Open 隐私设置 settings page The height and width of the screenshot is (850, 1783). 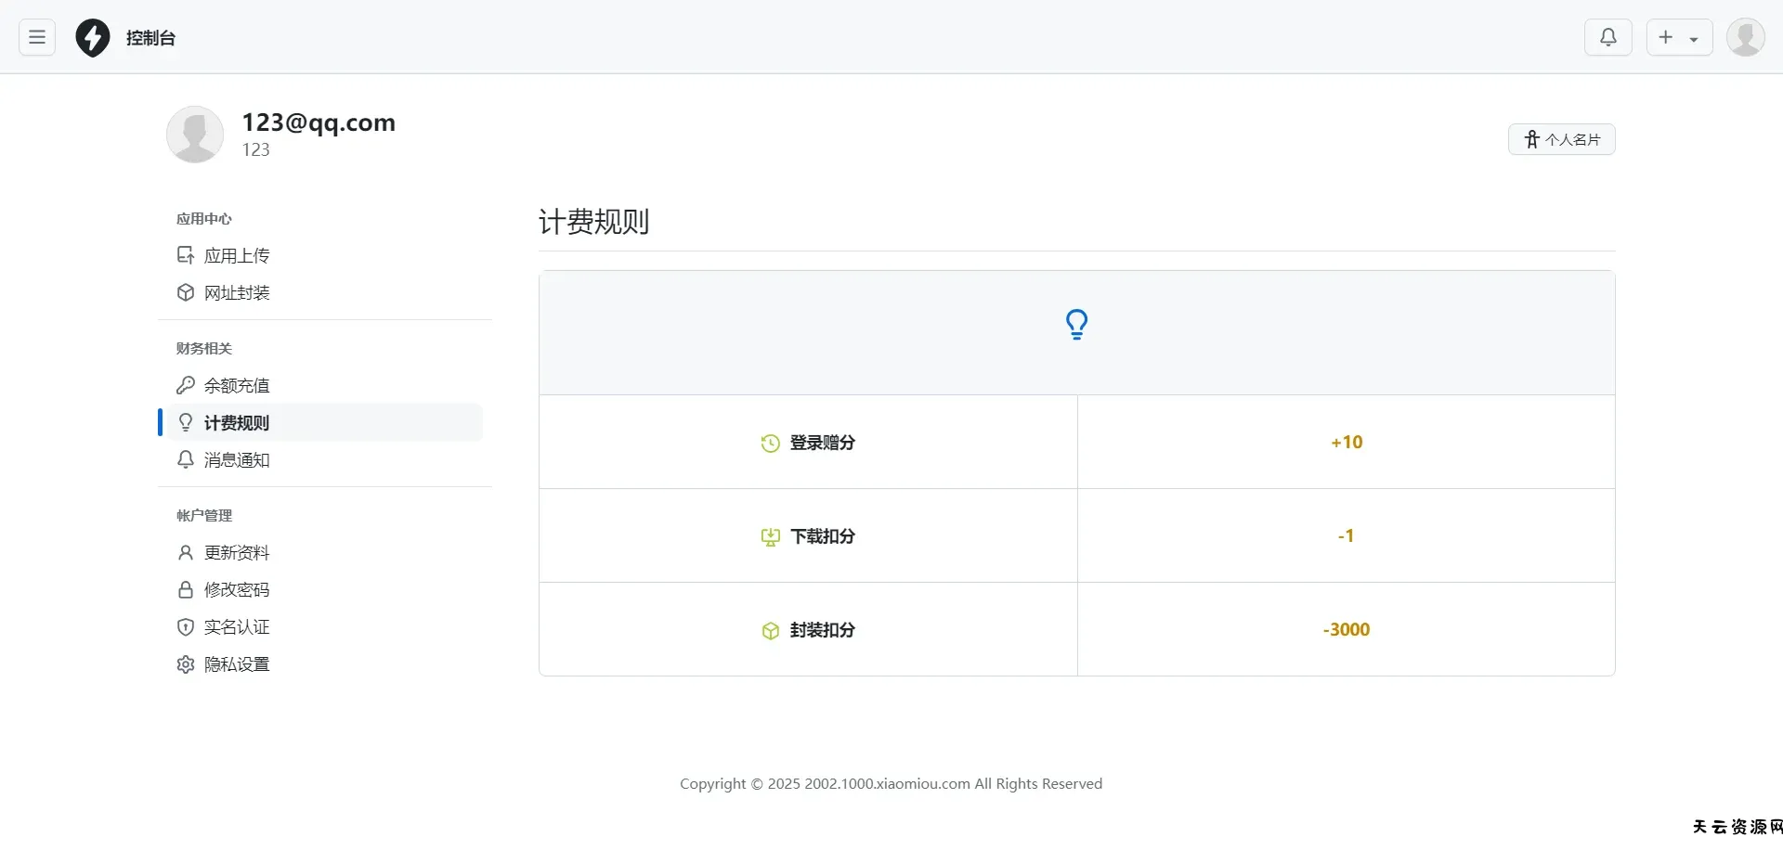236,663
